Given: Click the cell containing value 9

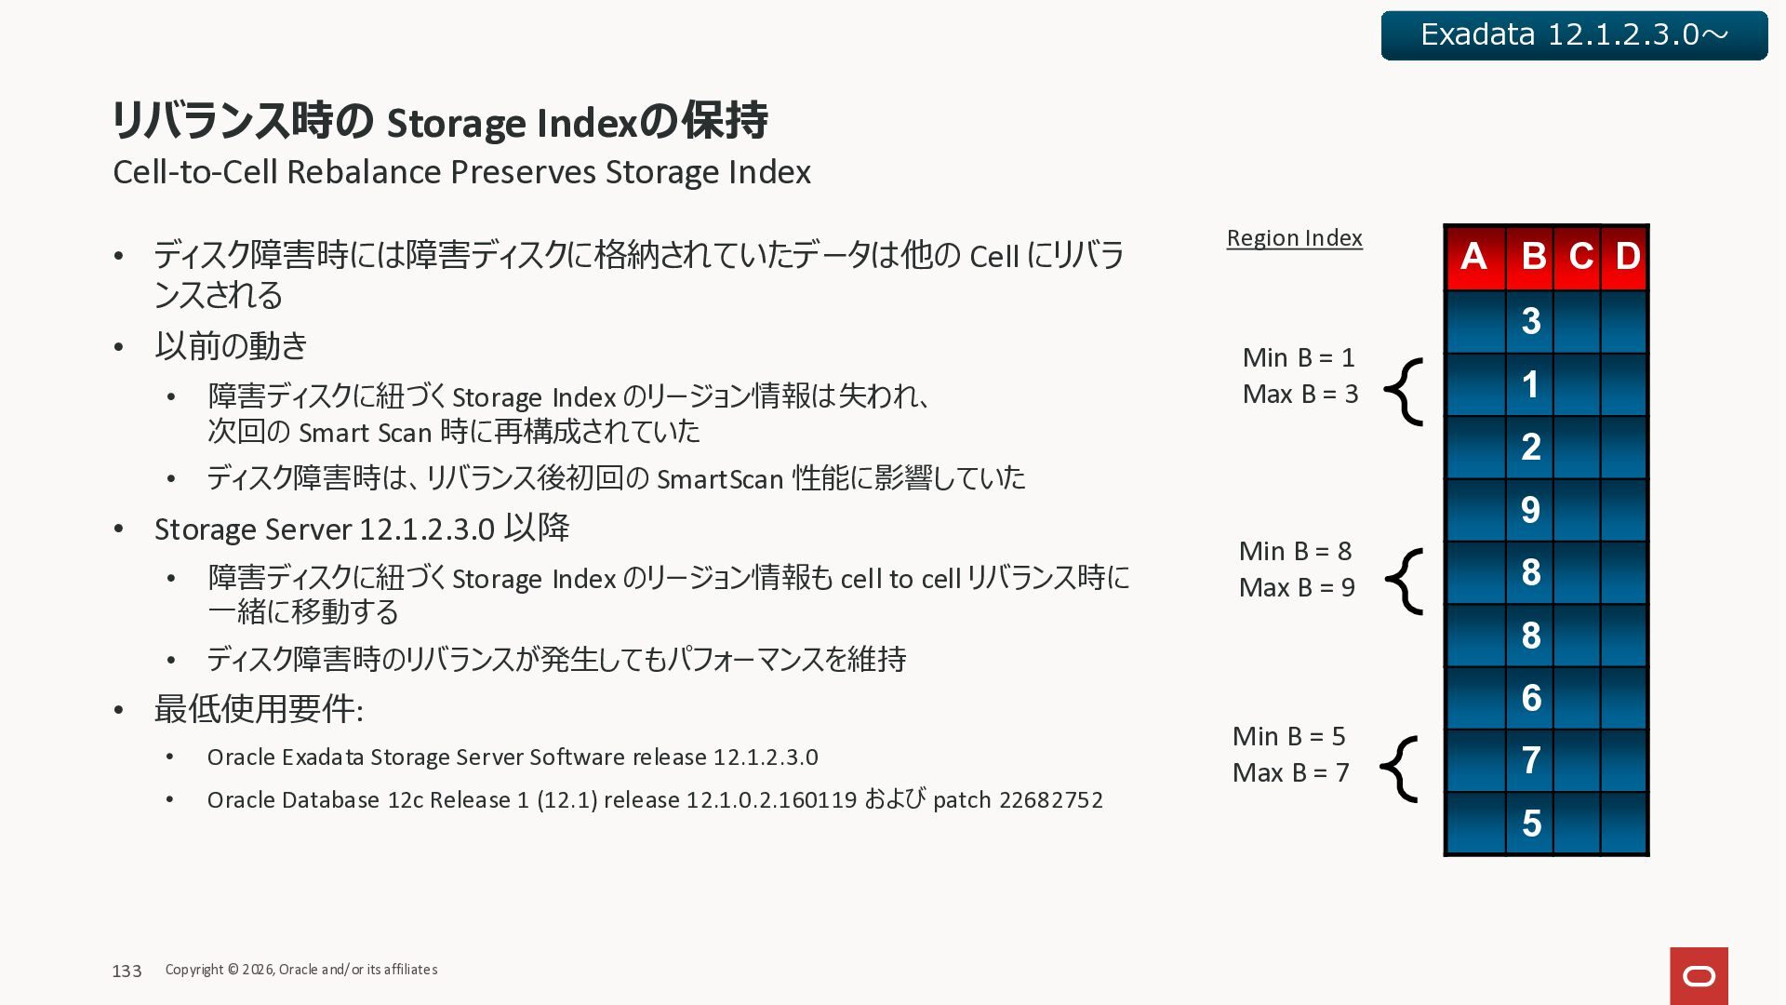Looking at the screenshot, I should tap(1530, 510).
